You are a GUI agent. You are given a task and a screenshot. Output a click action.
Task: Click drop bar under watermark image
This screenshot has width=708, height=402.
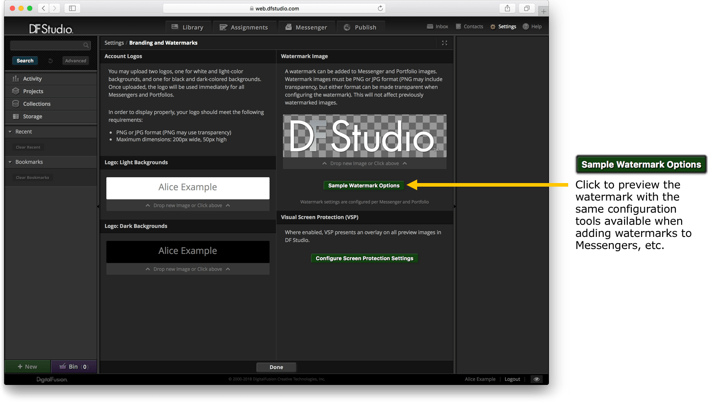point(365,163)
